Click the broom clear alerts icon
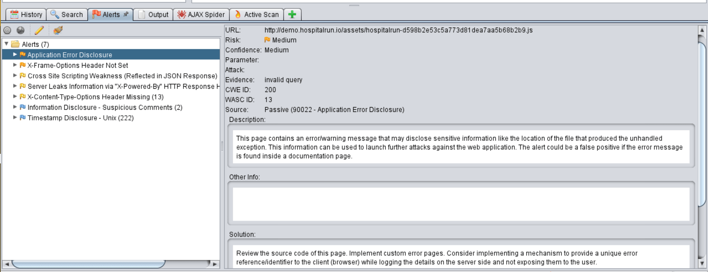The image size is (708, 272). tap(58, 30)
